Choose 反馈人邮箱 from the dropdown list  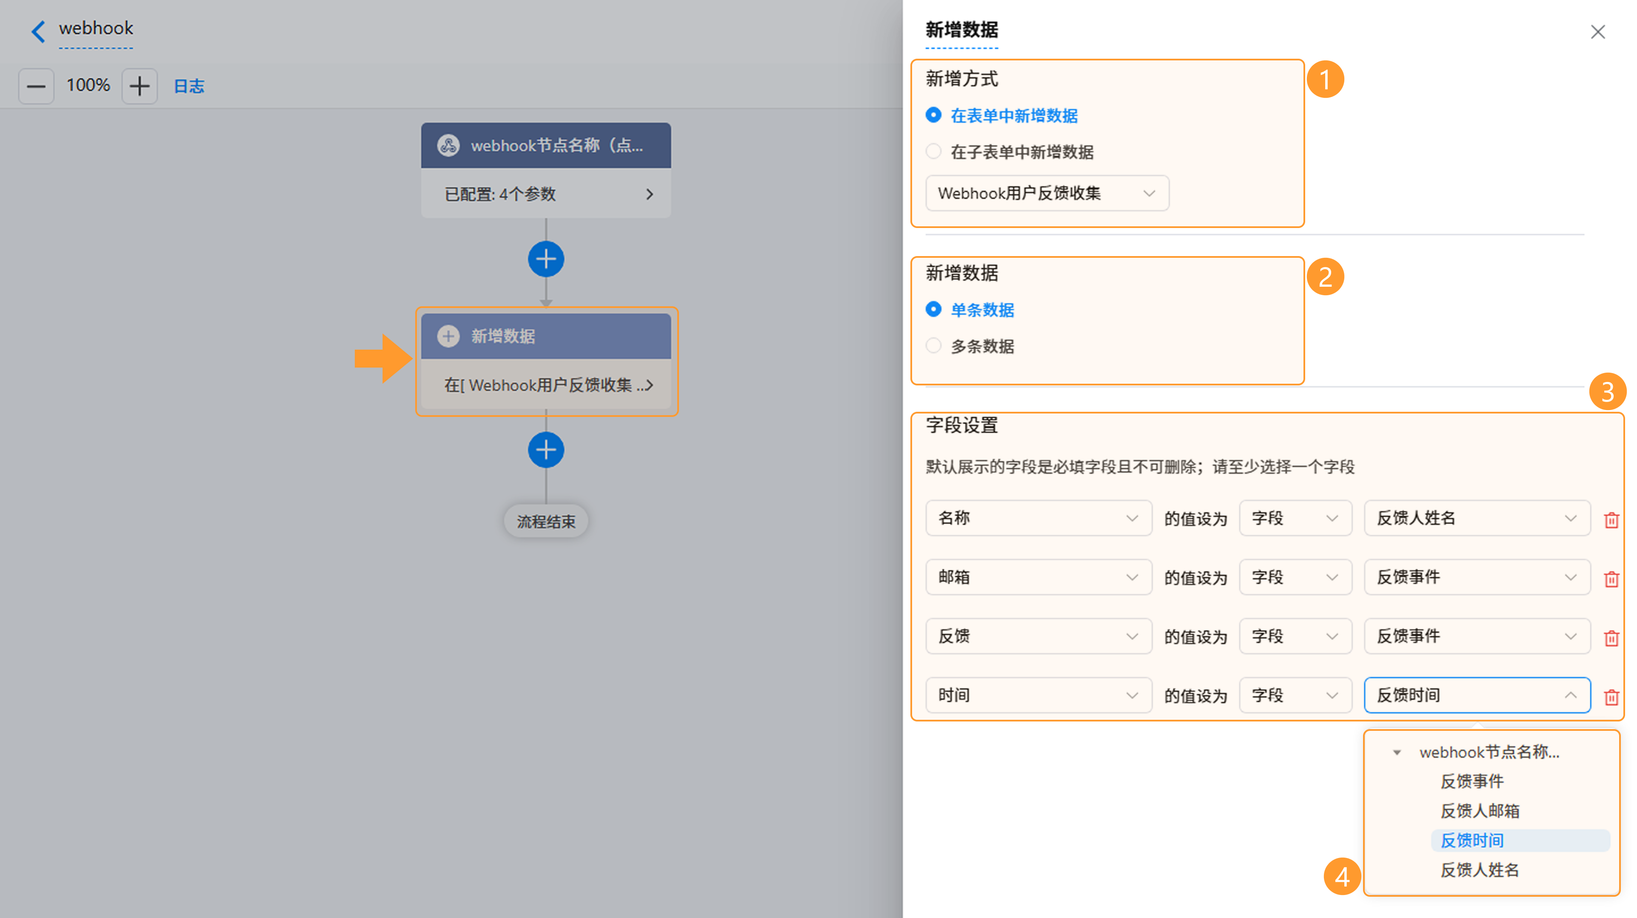pyautogui.click(x=1480, y=811)
